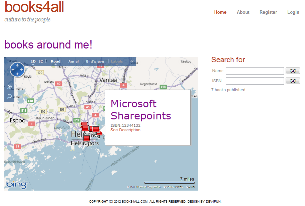Click the '7 books published' text
305x206 pixels.
click(x=228, y=90)
